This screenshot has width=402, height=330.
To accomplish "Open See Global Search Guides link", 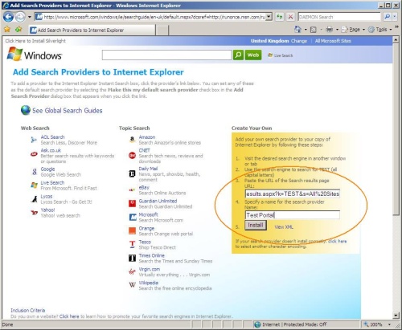I will pyautogui.click(x=68, y=111).
